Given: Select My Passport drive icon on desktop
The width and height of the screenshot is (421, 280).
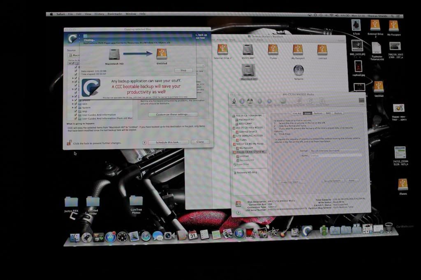Looking at the screenshot, I should [393, 28].
